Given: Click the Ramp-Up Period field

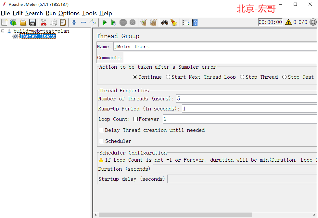Looking at the screenshot, I should pyautogui.click(x=249, y=109).
